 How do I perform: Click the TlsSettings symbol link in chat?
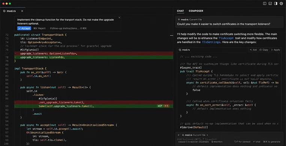[211, 42]
